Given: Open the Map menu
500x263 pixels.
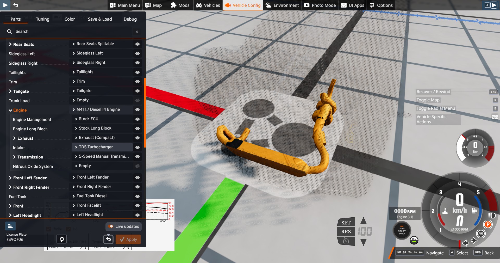Looking at the screenshot, I should point(153,5).
